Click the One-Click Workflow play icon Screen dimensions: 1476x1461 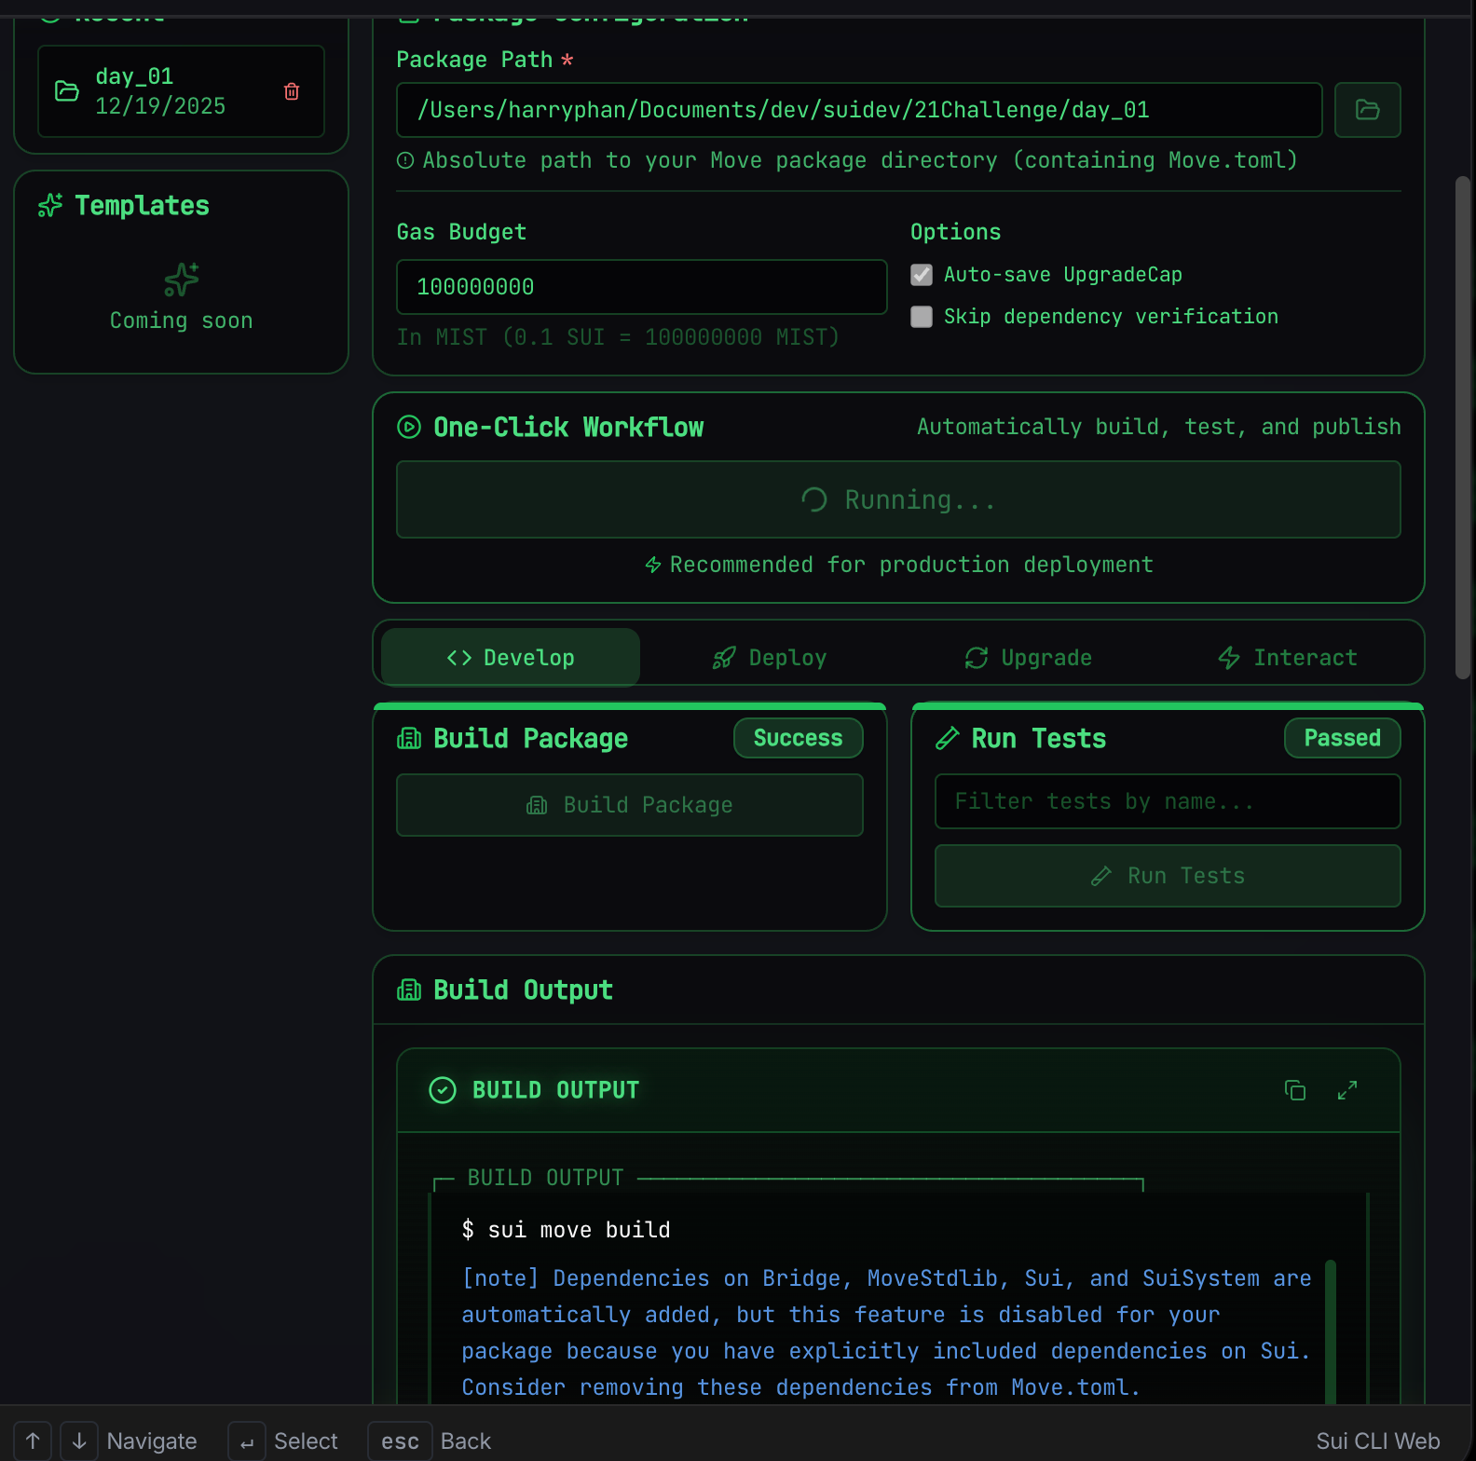pos(409,428)
